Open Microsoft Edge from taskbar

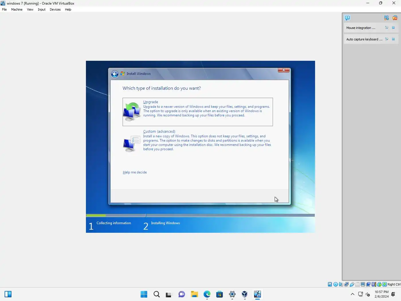click(x=207, y=294)
